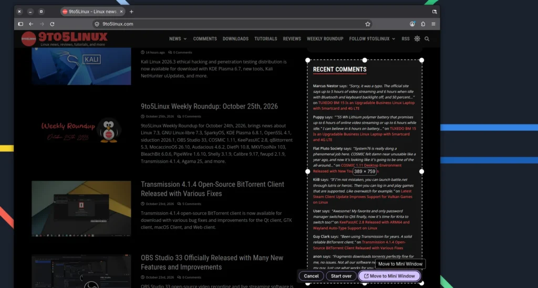Screen dimensions: 538x288
Task: Reload the 9to5Linux page
Action: (52, 24)
